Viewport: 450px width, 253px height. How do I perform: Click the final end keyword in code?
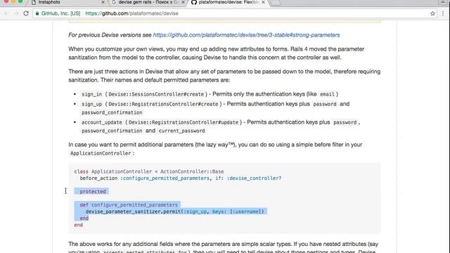click(x=78, y=225)
